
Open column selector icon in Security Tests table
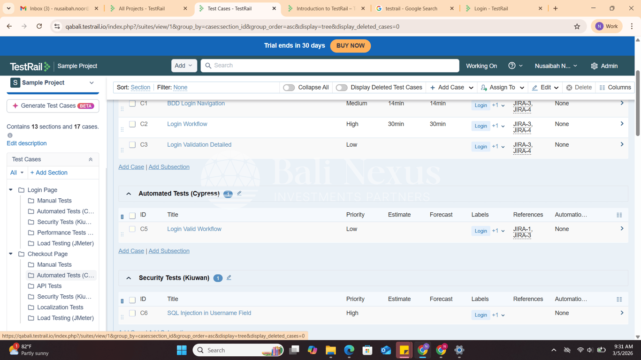click(619, 299)
